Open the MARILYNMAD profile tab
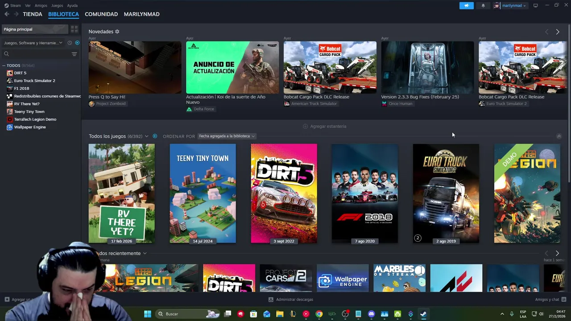This screenshot has height=321, width=571. 141,14
